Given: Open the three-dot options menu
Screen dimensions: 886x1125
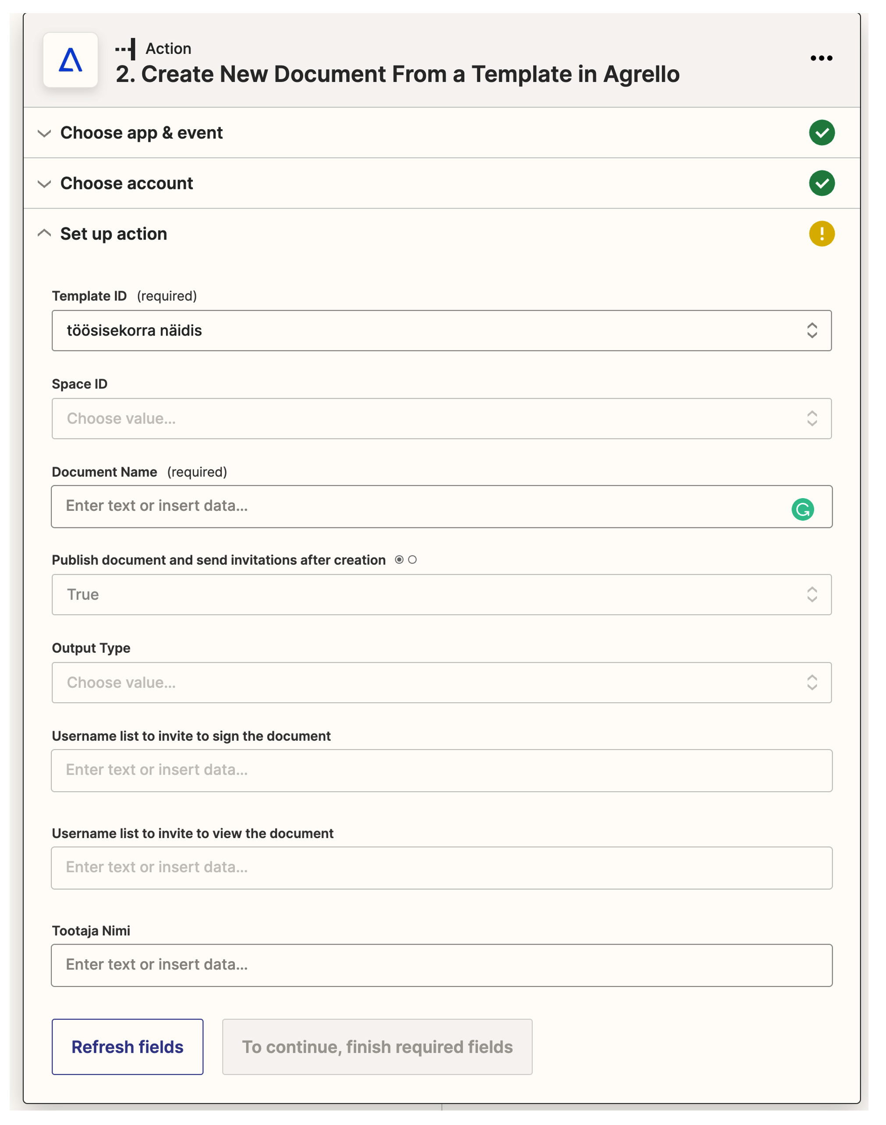Looking at the screenshot, I should point(822,58).
